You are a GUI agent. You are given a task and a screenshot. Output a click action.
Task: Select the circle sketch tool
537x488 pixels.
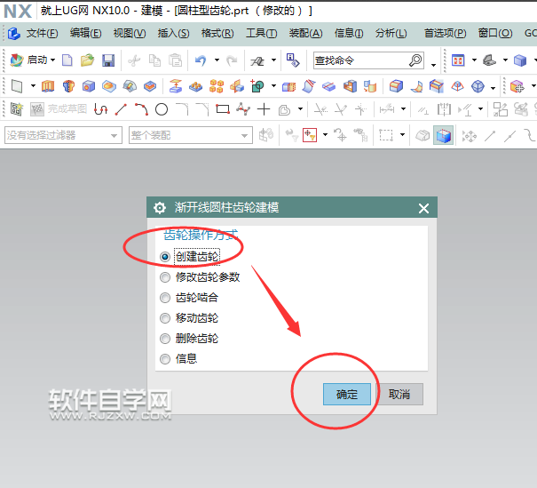click(x=162, y=109)
